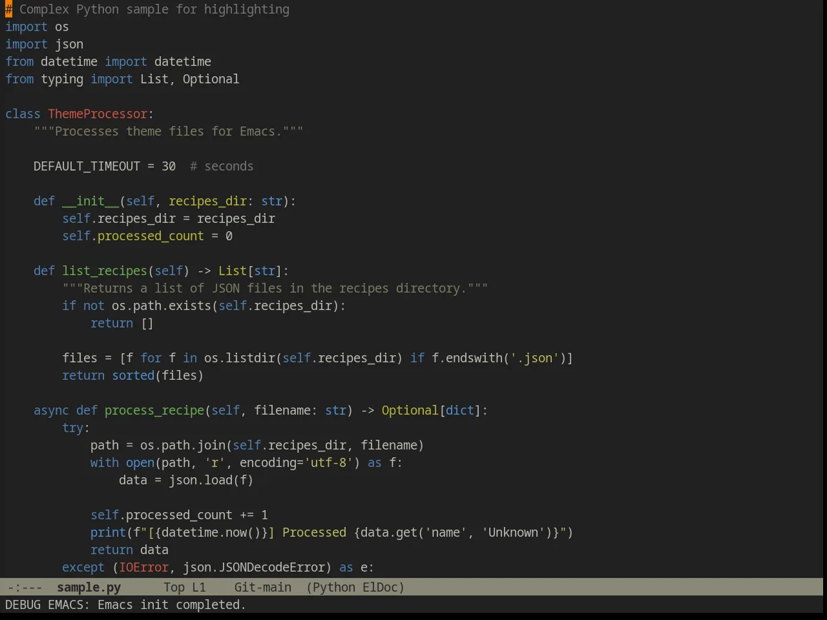Click the Top position indicator in mode line
This screenshot has width=827, height=620.
tap(174, 587)
